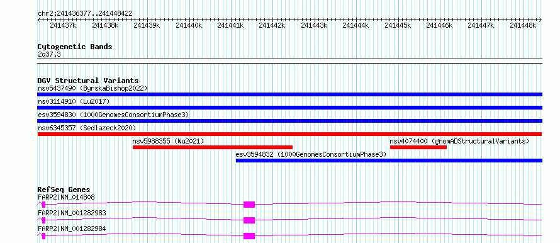The width and height of the screenshot is (560, 243).
Task: Click the 241445k ruler position
Action: [x=398, y=25]
